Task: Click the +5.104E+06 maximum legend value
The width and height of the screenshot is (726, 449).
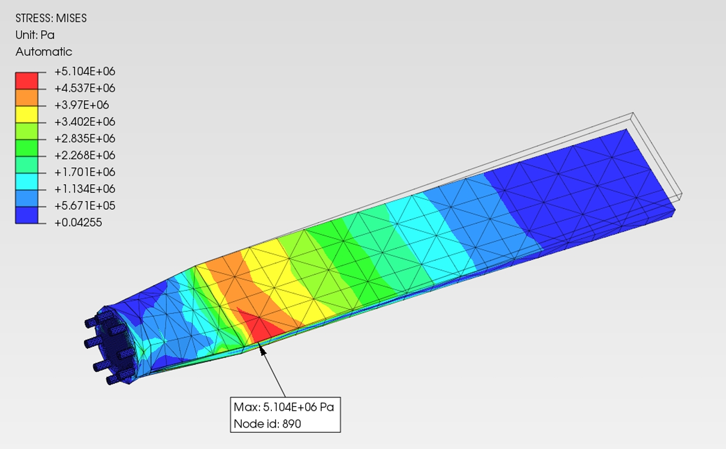Action: point(85,72)
